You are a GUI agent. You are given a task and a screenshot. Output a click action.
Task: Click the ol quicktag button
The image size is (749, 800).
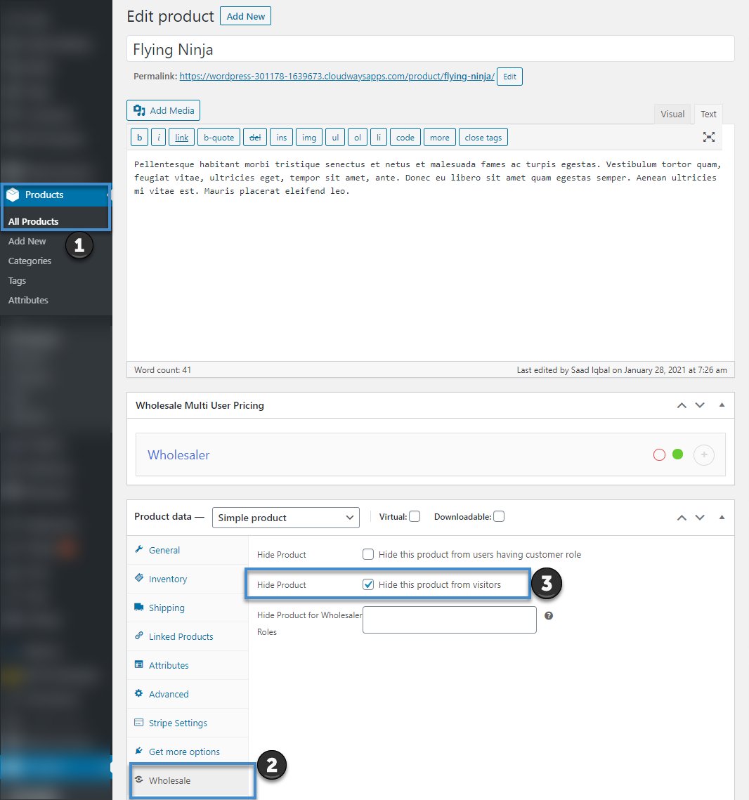(x=358, y=137)
